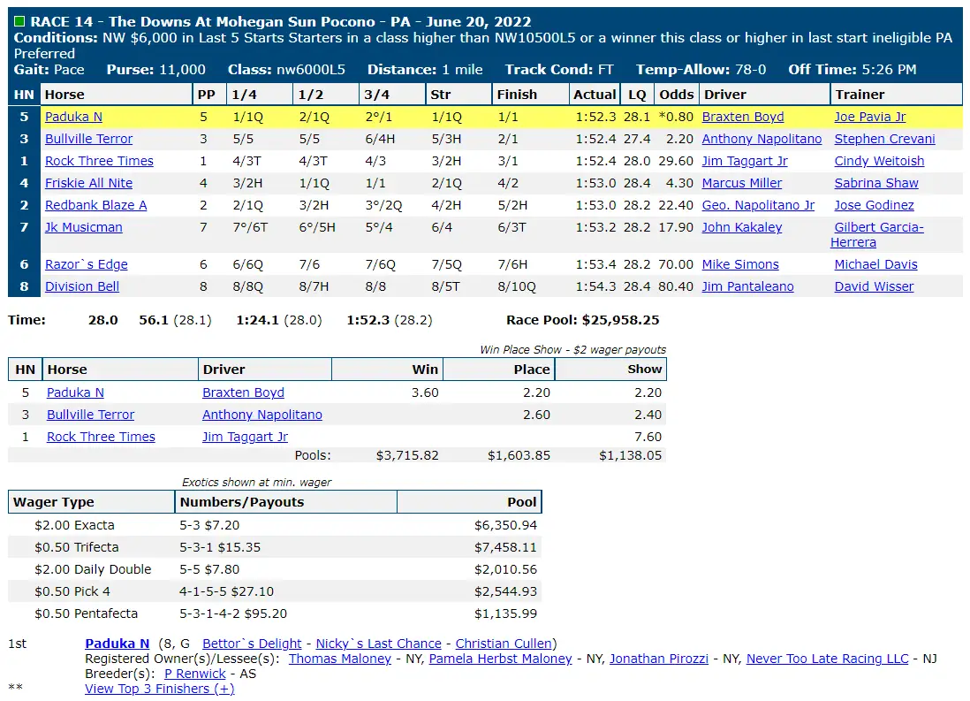970x701 pixels.
Task: Open Braxten Boyd in the Win Place Show table
Action: [243, 392]
